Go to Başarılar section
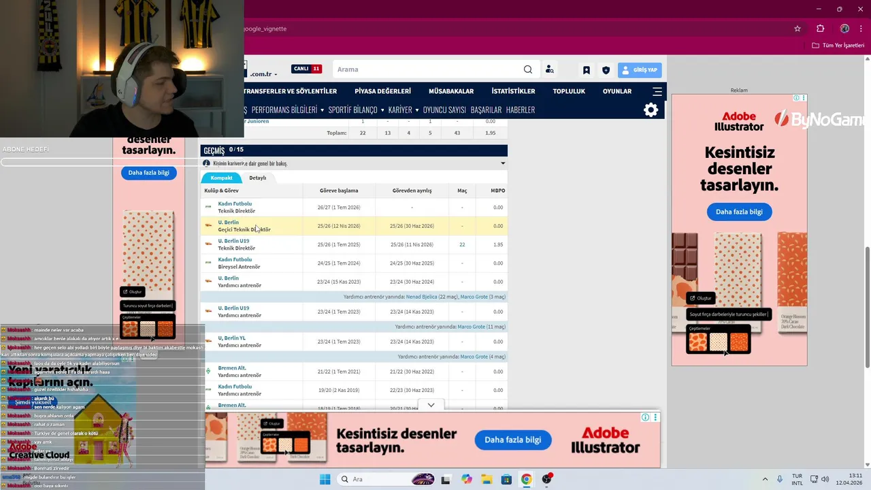 486,110
